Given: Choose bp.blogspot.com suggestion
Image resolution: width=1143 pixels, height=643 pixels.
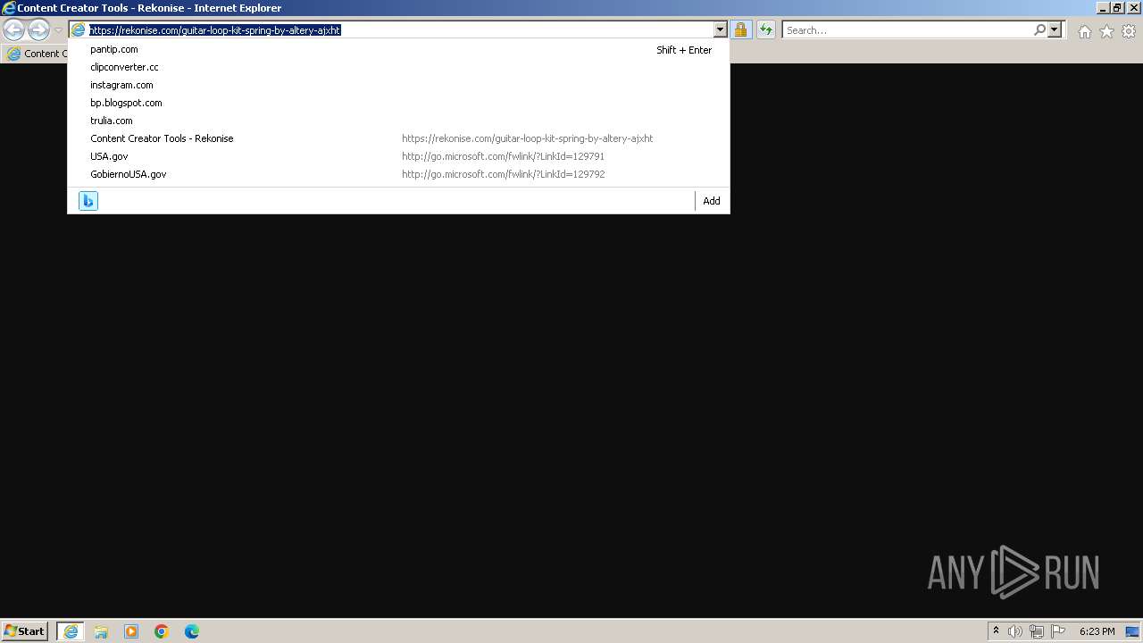Looking at the screenshot, I should click(398, 103).
